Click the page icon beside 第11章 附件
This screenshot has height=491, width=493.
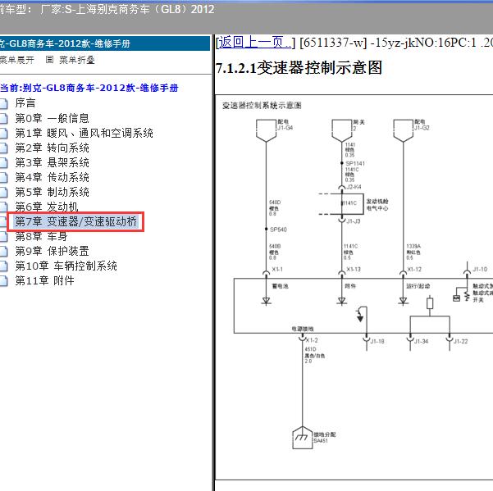(x=3, y=281)
